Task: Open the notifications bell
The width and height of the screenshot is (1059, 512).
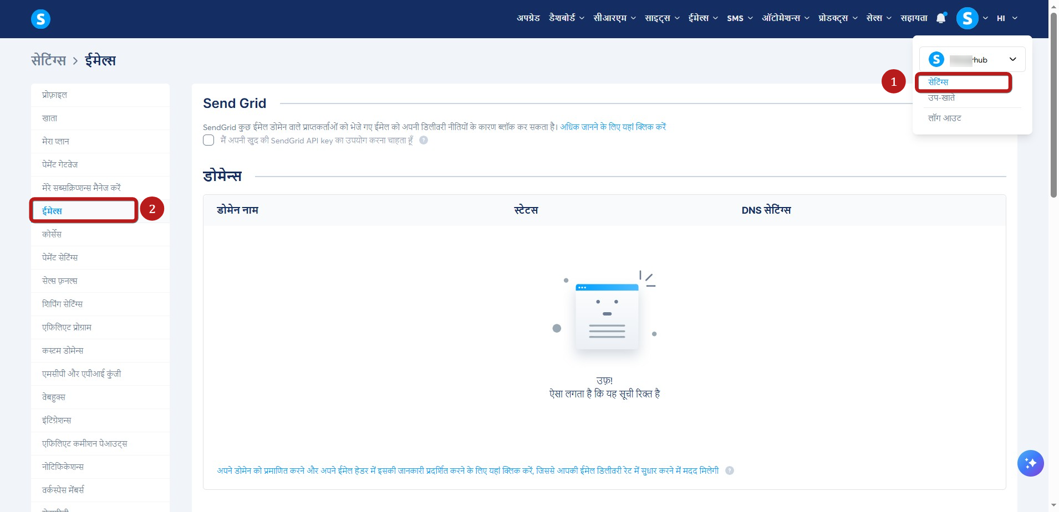Action: 941,18
